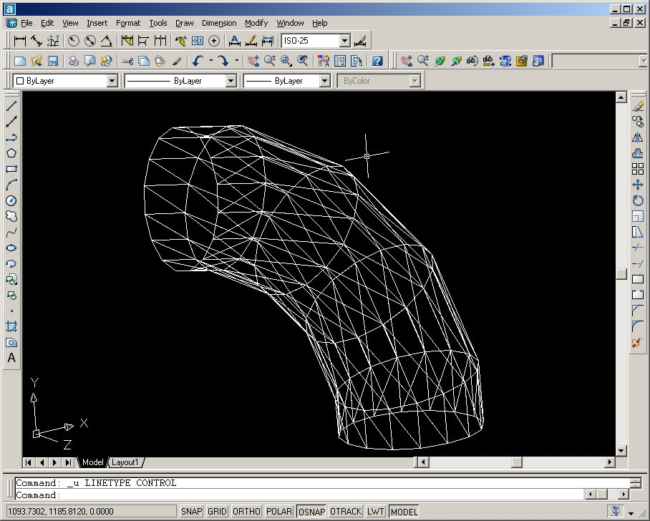Open the linetype ByLayer dropdown
The width and height of the screenshot is (650, 521).
click(231, 81)
